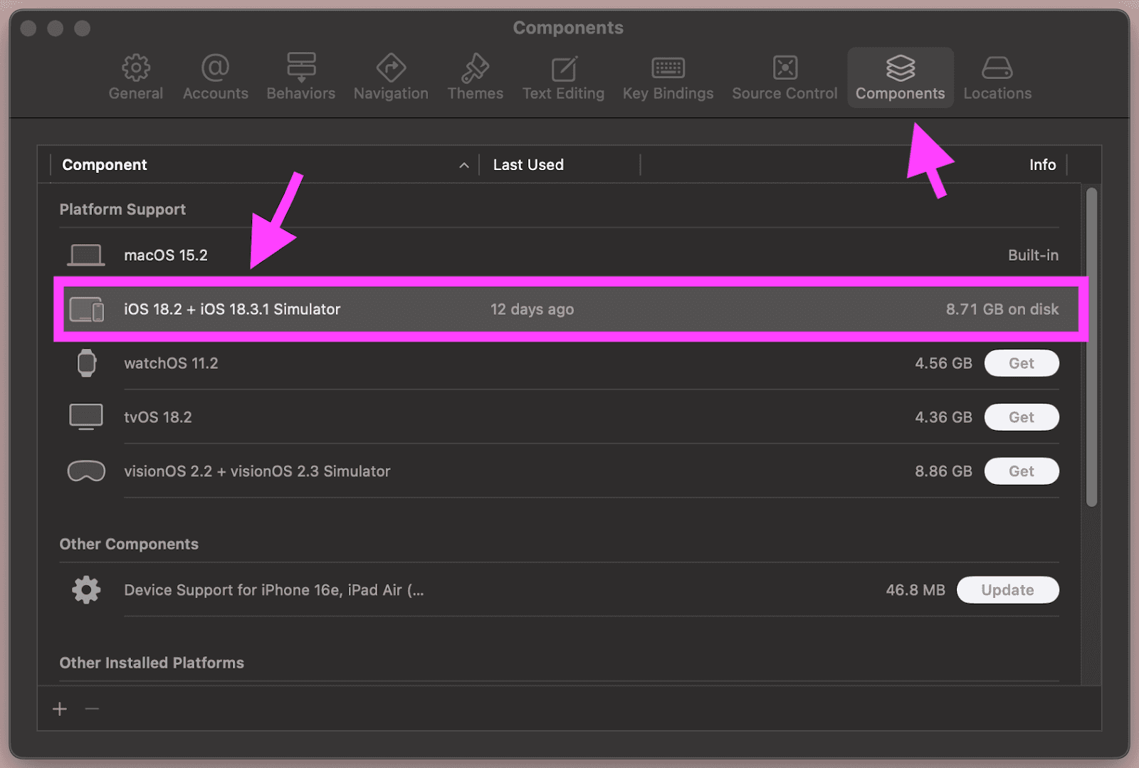The image size is (1139, 768).
Task: Get the visionOS 2.2 simulator
Action: [x=1021, y=471]
